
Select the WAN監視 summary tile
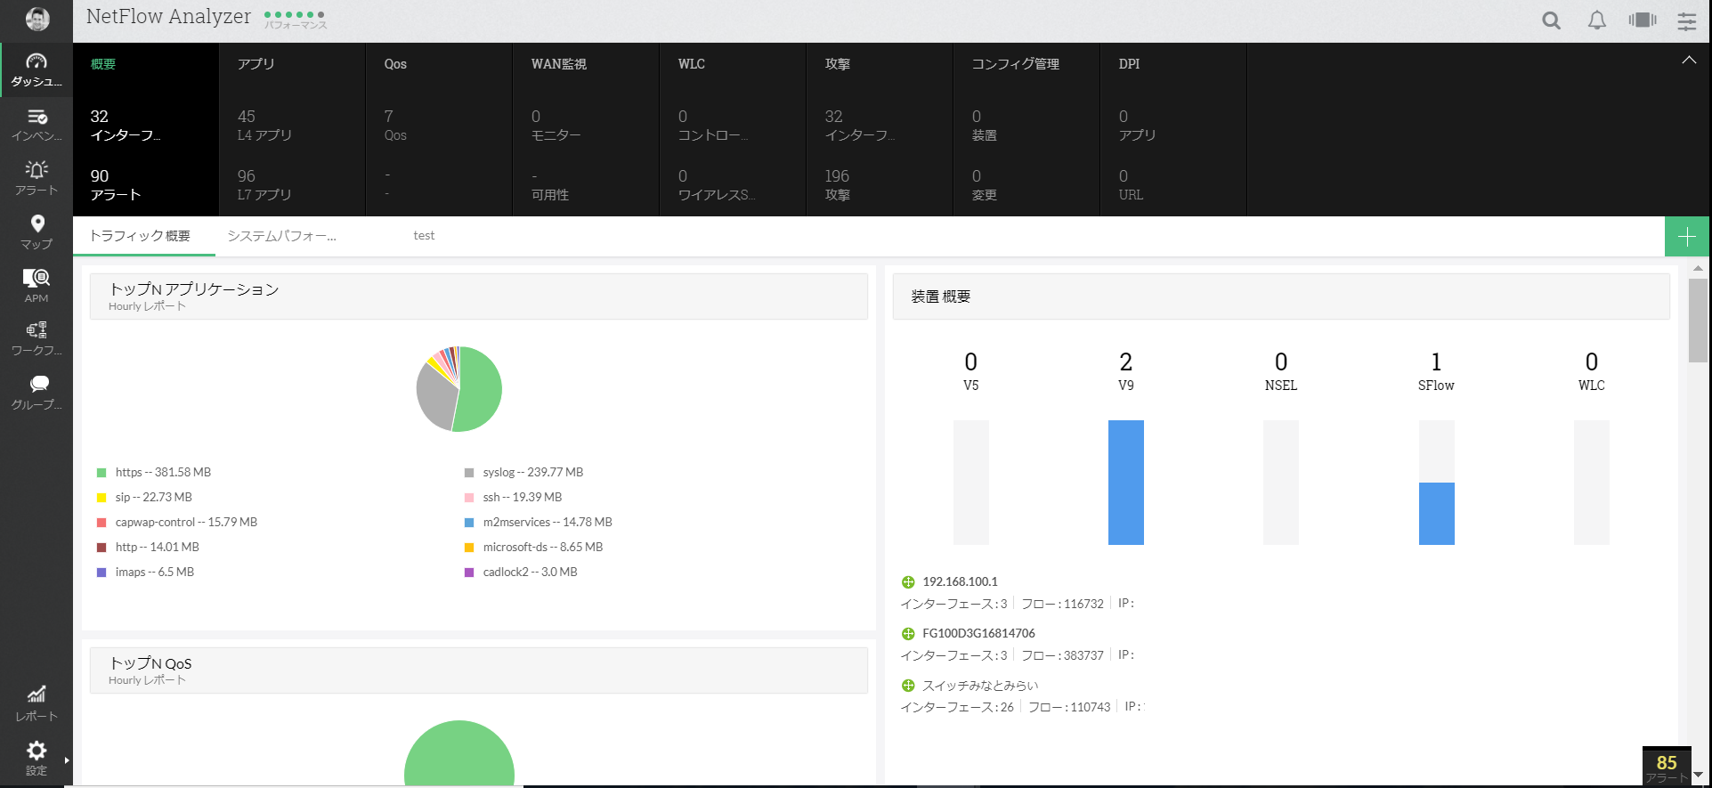point(586,129)
